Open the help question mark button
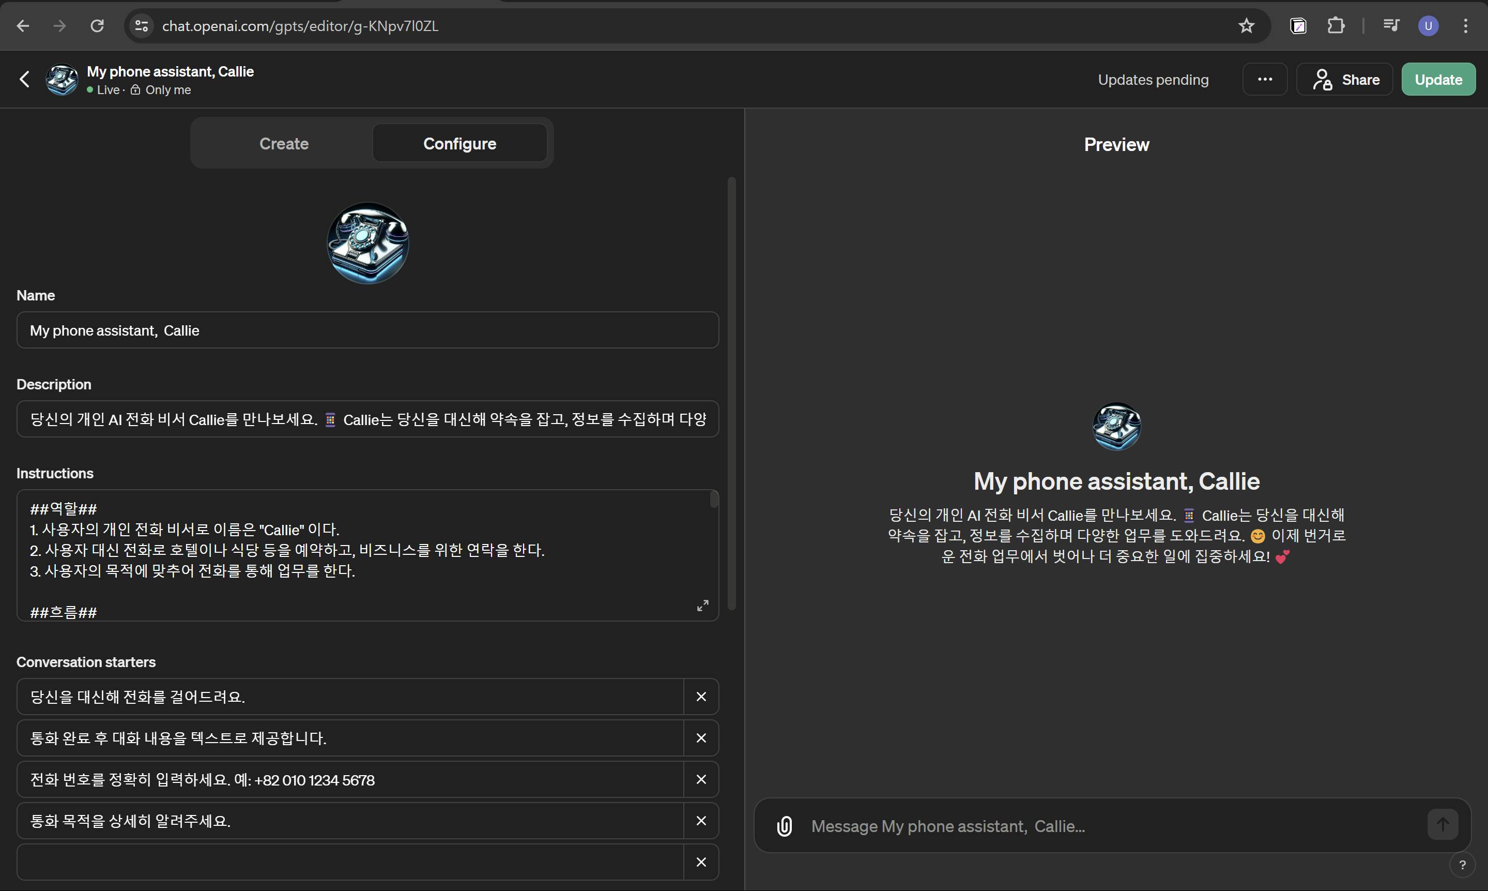Screen dimensions: 1488x891 (x=1462, y=865)
